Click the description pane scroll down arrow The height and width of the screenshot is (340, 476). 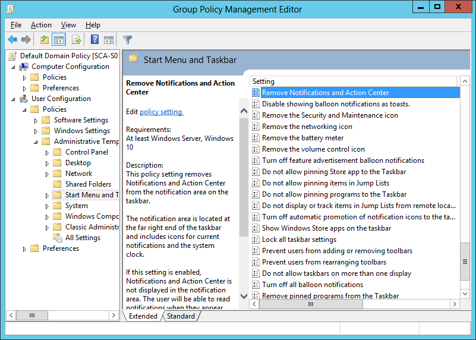tap(244, 295)
